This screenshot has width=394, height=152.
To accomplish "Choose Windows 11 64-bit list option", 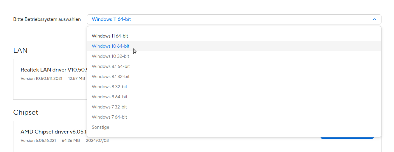I will coord(110,36).
